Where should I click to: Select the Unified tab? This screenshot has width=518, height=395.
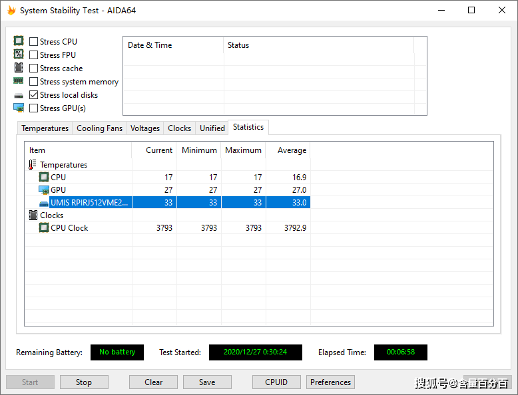pyautogui.click(x=212, y=128)
